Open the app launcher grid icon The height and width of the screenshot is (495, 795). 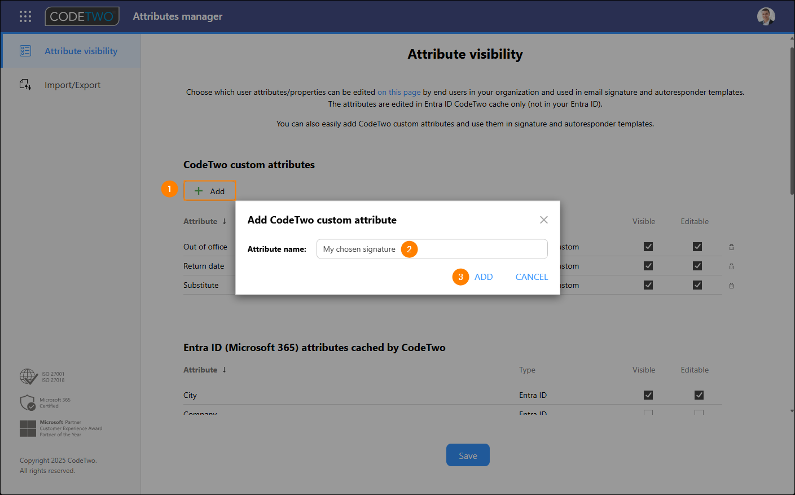(x=25, y=16)
